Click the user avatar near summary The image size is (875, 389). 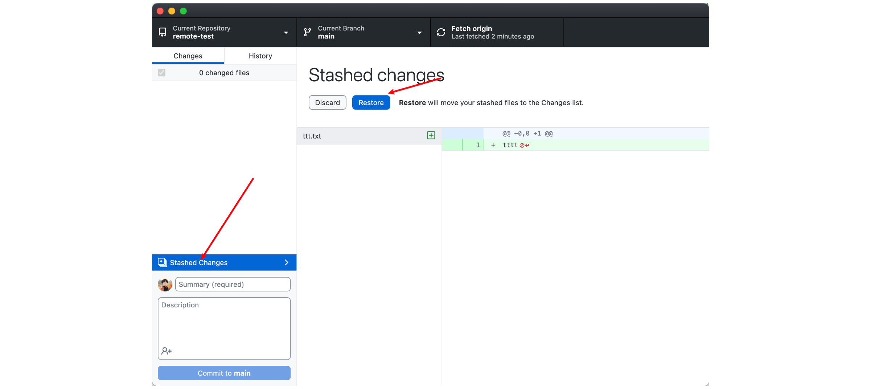click(x=165, y=284)
